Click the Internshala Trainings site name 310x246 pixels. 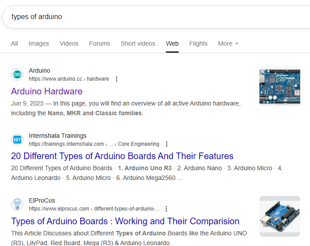(x=58, y=136)
